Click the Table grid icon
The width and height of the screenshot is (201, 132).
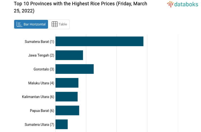(54, 24)
